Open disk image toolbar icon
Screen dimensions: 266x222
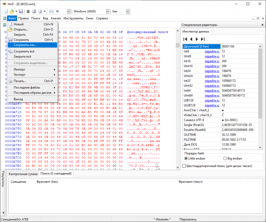click(x=40, y=11)
